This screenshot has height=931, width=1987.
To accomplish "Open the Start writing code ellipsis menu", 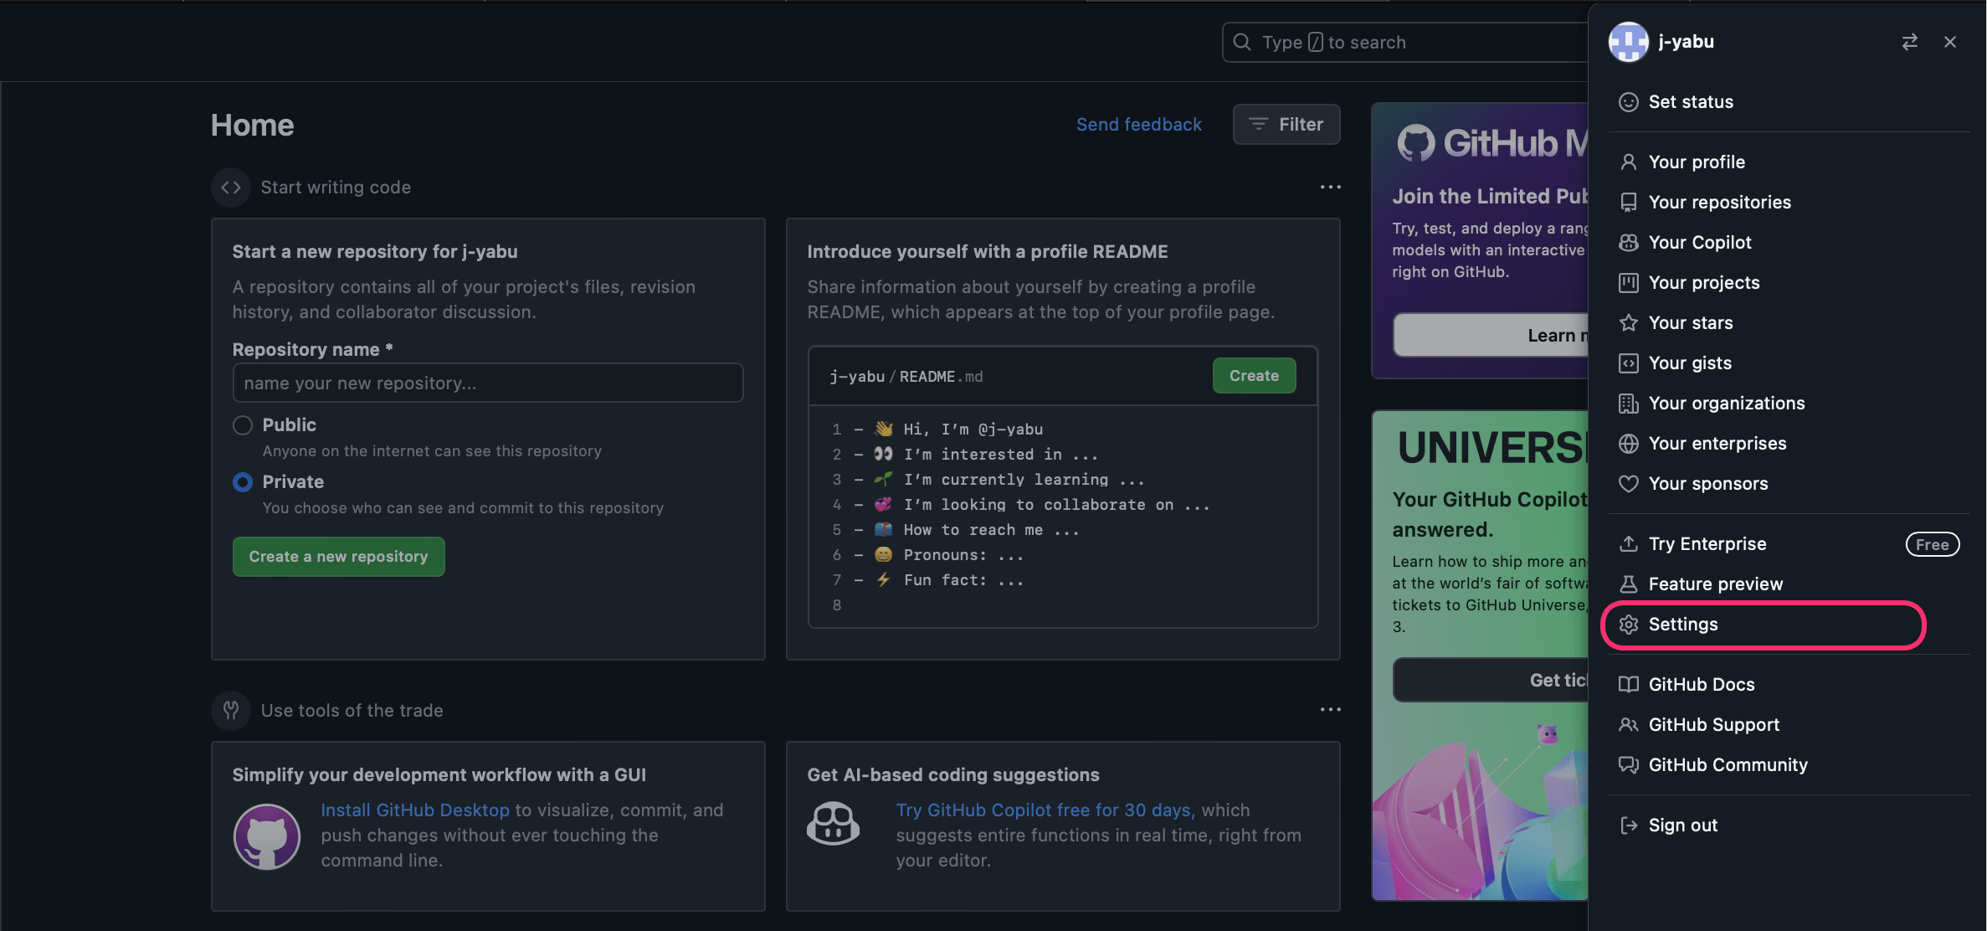I will (1330, 187).
